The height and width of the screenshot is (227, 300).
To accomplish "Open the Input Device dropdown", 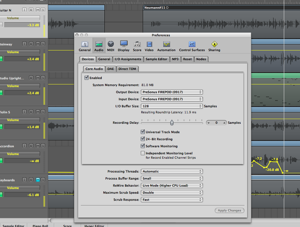I will point(172,99).
